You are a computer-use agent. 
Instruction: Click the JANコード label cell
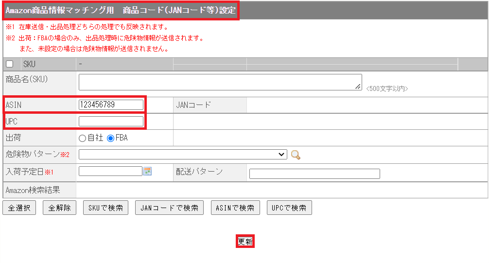210,105
